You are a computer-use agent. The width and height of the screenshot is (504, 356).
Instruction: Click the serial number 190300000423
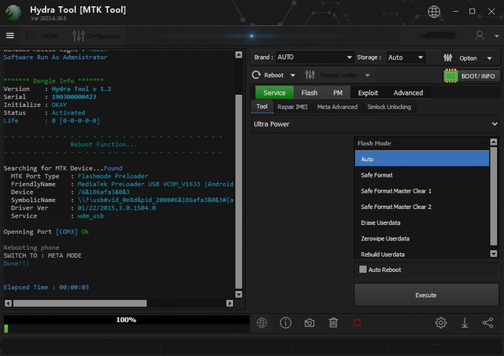click(74, 97)
